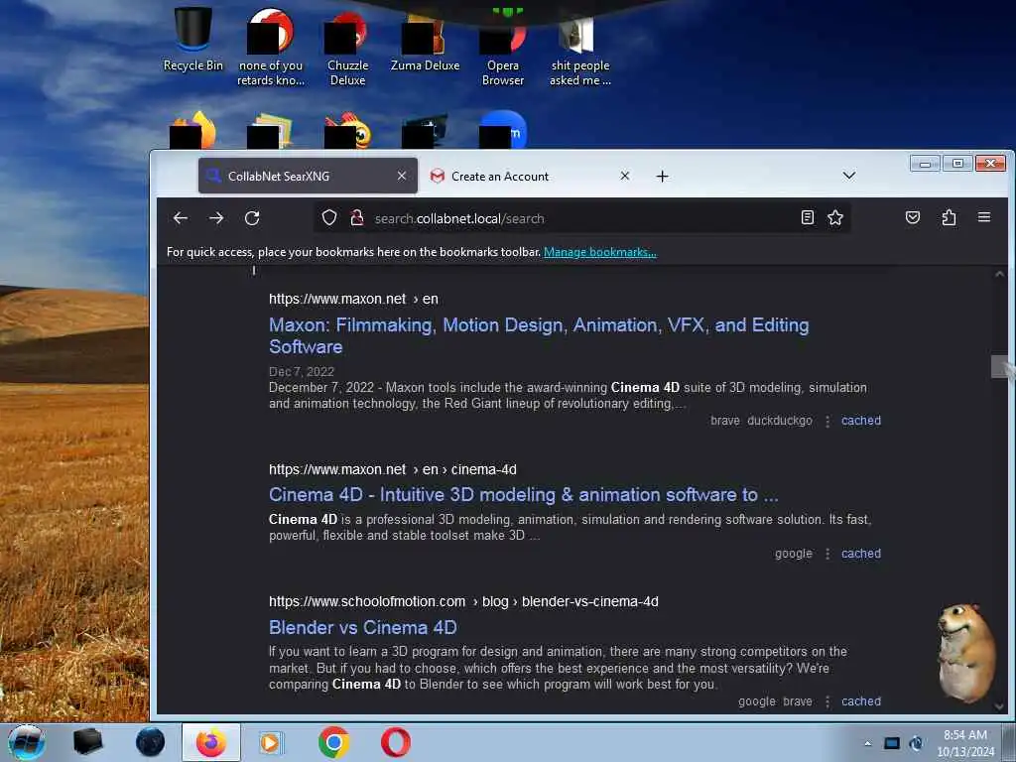Open the tracking protection shield
Screen dimensions: 1016x762
coord(329,217)
